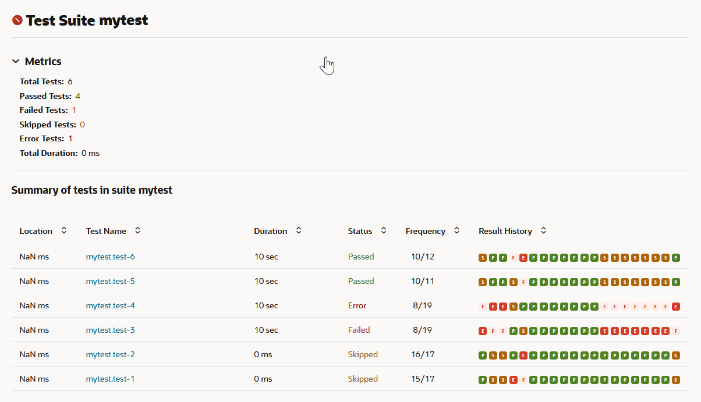
Task: Click the 8/19 frequency in mytest.test-3 row
Action: (423, 330)
